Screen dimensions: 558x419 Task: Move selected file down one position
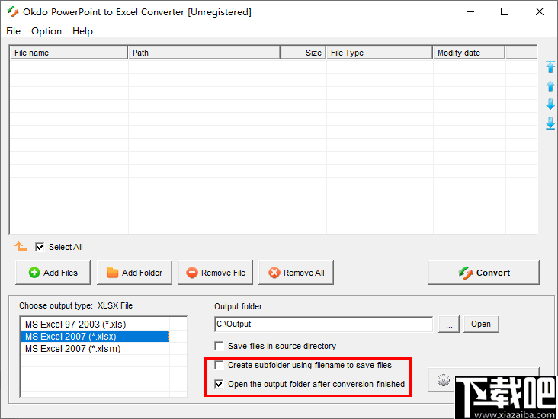click(x=550, y=104)
